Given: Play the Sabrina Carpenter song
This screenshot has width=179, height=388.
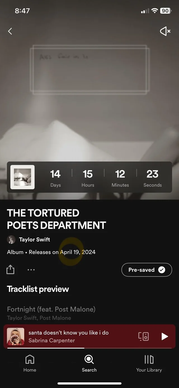Looking at the screenshot, I should click(165, 336).
